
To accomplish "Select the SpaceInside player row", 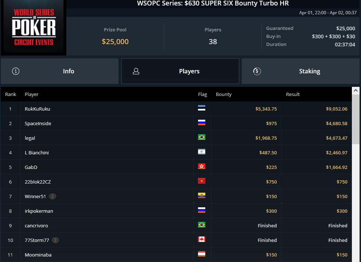I will [176, 123].
